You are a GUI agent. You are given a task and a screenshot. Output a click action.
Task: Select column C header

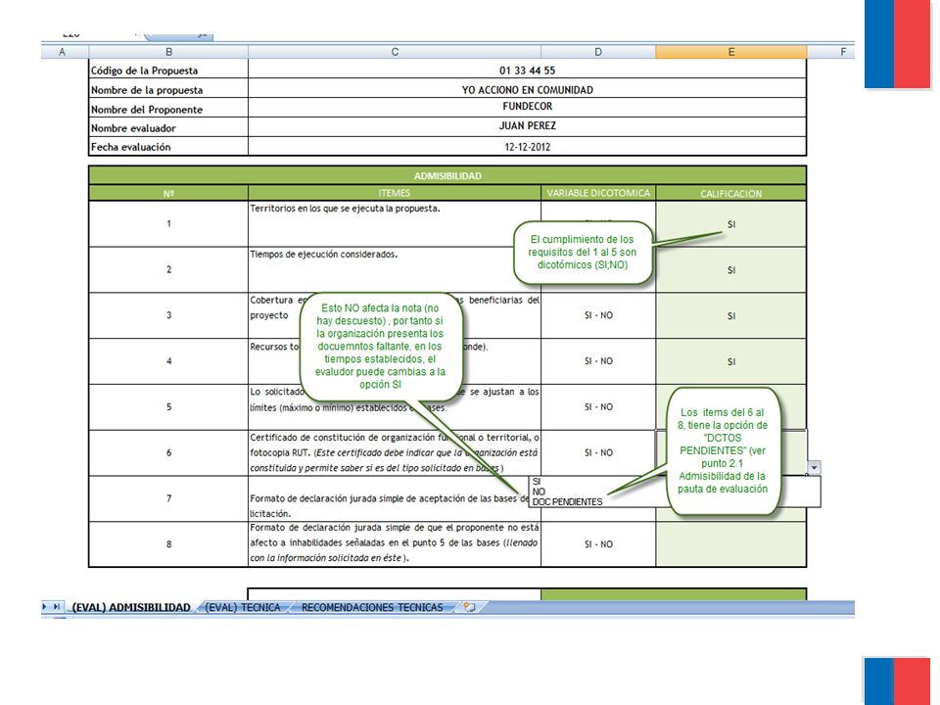click(395, 52)
